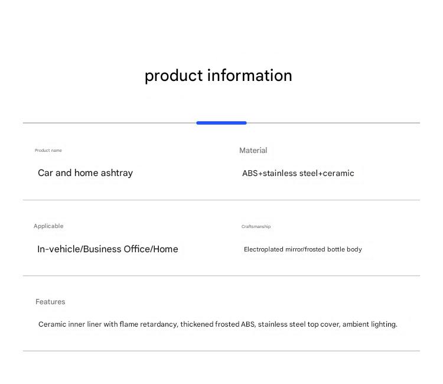Click the blue tab indicator bar
Viewport: 443px width, 384px height.
221,123
